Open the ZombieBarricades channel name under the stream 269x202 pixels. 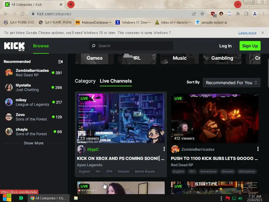pyautogui.click(x=198, y=149)
